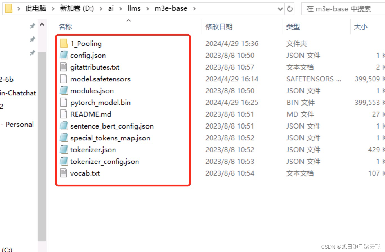
Task: Expand the breadcrumb arrow after m3e-base
Action: 194,8
